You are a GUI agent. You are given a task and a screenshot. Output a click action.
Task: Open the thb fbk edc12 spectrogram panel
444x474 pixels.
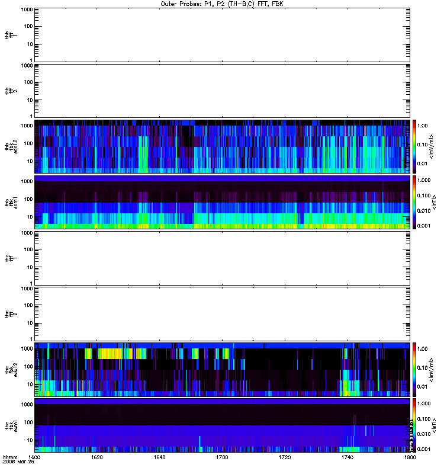(223, 146)
